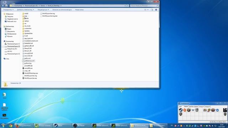The image size is (228, 128).
Task: Open the Explorer help icon
Action: pyautogui.click(x=156, y=10)
